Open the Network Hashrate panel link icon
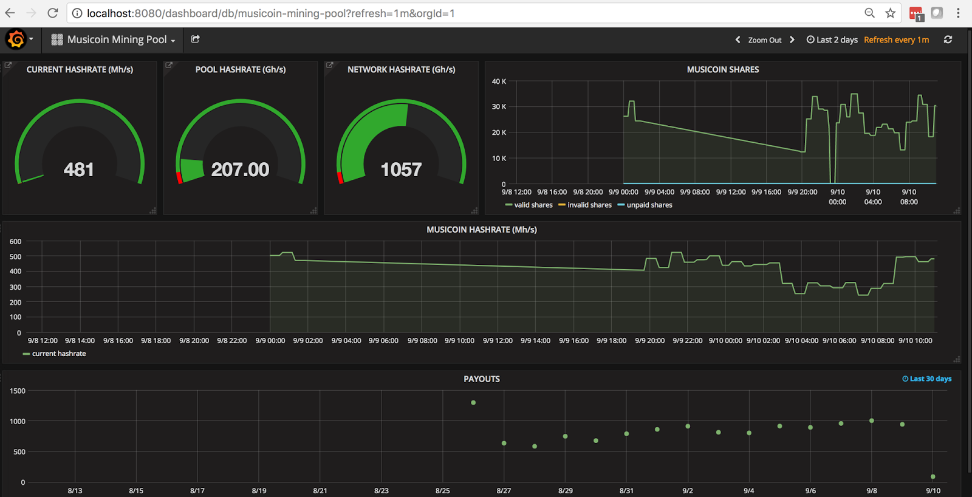The image size is (972, 497). coord(330,65)
